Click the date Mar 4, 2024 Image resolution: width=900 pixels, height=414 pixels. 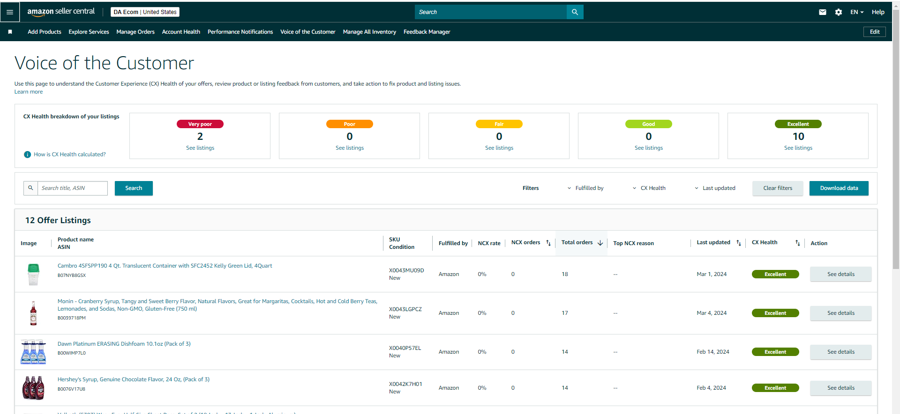712,313
